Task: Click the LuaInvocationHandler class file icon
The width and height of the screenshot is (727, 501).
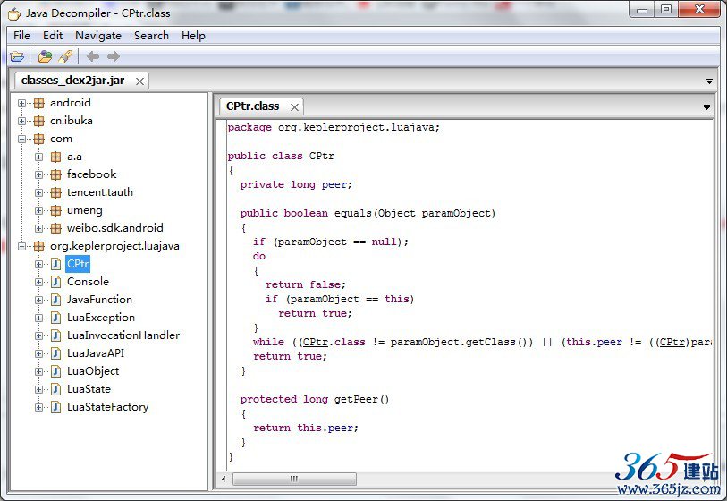Action: coord(55,335)
